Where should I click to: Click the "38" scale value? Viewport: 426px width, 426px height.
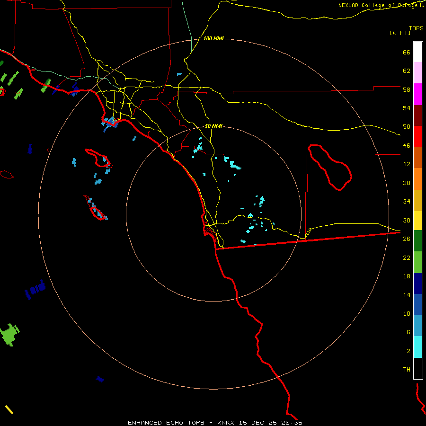(x=407, y=183)
